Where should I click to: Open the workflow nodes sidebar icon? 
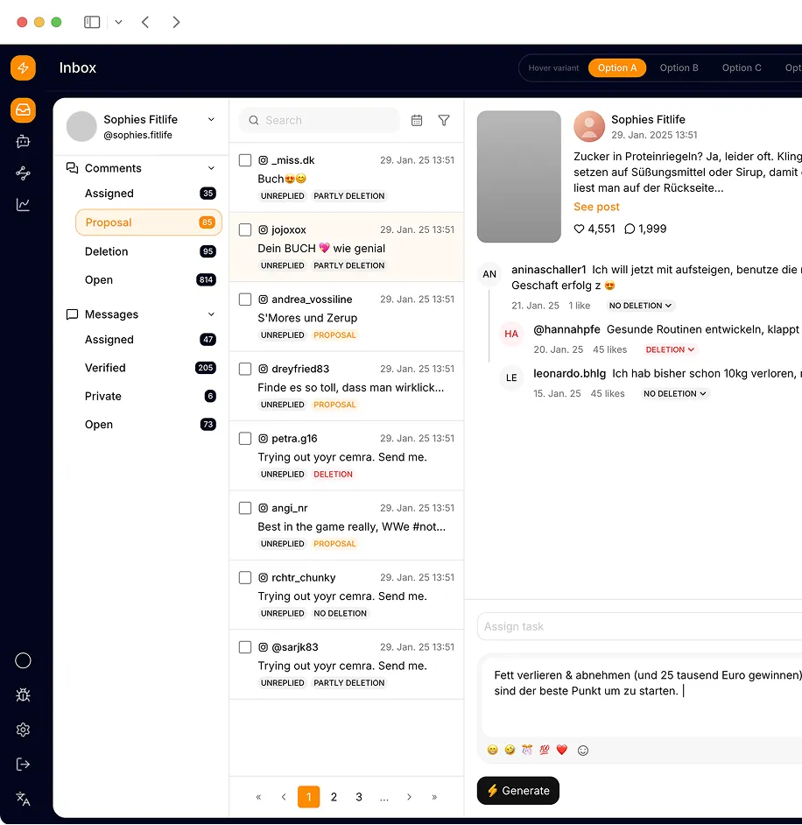tap(23, 173)
